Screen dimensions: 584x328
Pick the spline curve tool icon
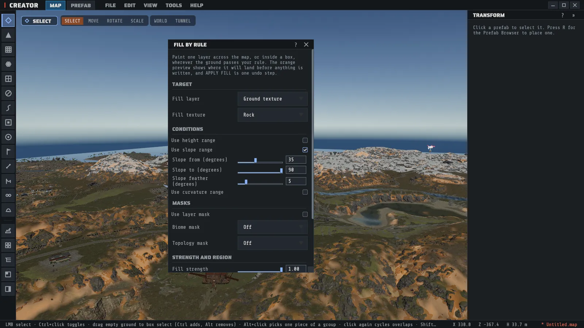[x=8, y=108]
